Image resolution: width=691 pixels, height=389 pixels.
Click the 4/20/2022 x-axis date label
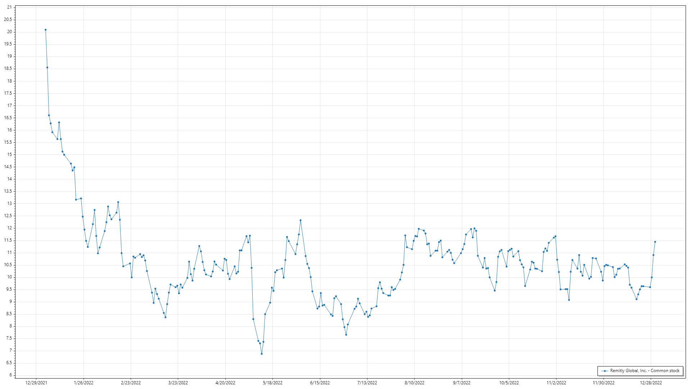(x=225, y=383)
